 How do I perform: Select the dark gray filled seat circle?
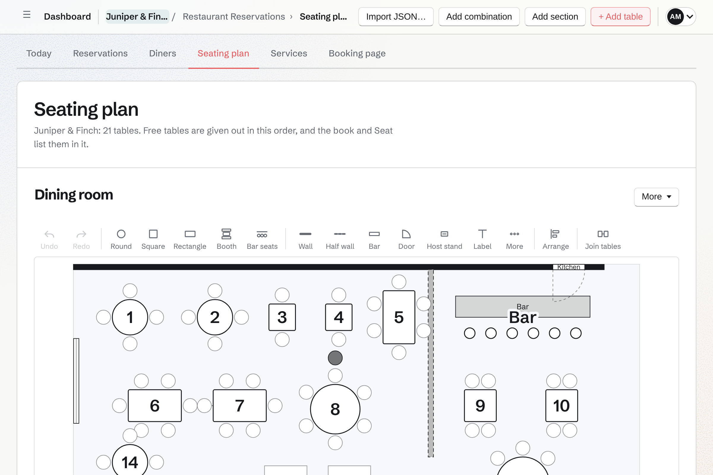335,358
